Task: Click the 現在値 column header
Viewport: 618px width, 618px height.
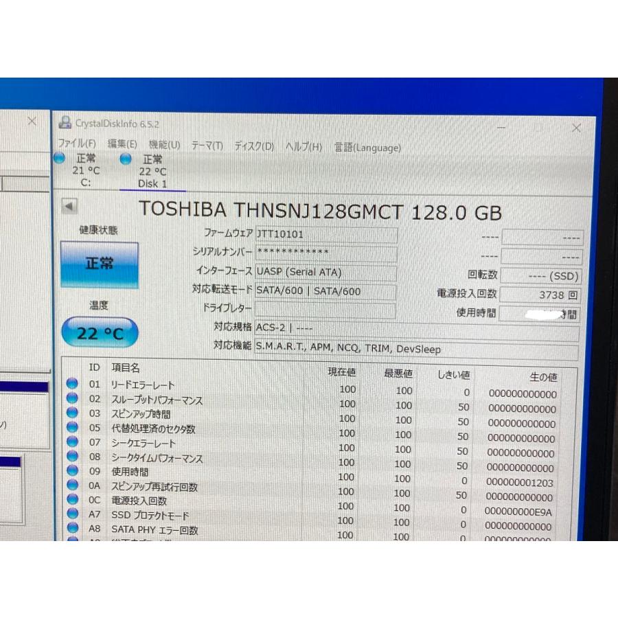Action: [x=342, y=372]
